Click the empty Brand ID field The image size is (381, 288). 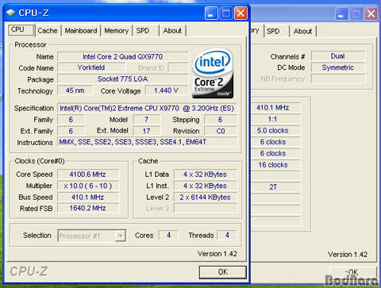pos(178,67)
